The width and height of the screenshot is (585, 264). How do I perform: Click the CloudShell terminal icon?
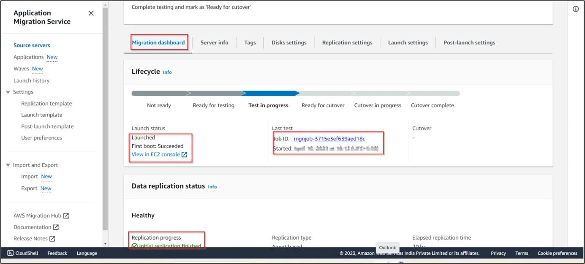click(10, 253)
